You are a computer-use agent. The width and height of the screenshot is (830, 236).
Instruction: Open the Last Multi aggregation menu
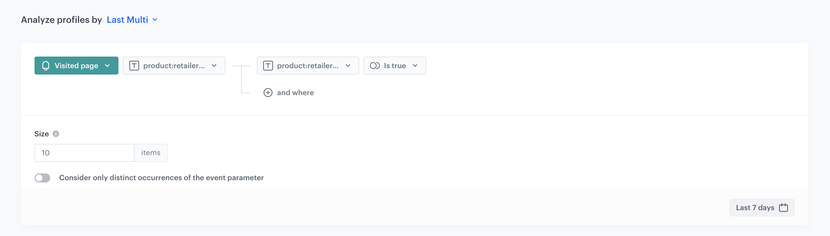(x=127, y=20)
